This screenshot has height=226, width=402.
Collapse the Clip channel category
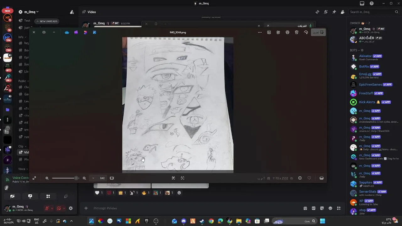point(22,146)
